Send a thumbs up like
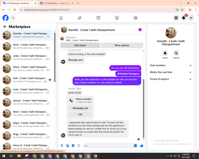The height and width of the screenshot is (159, 199). [x=142, y=146]
